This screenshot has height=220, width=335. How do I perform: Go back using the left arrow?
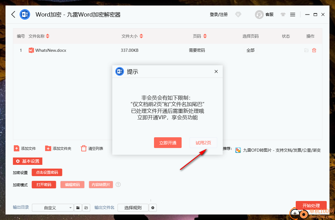13,14
